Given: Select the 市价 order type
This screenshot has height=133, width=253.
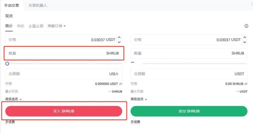Looking at the screenshot, I should coord(21,26).
